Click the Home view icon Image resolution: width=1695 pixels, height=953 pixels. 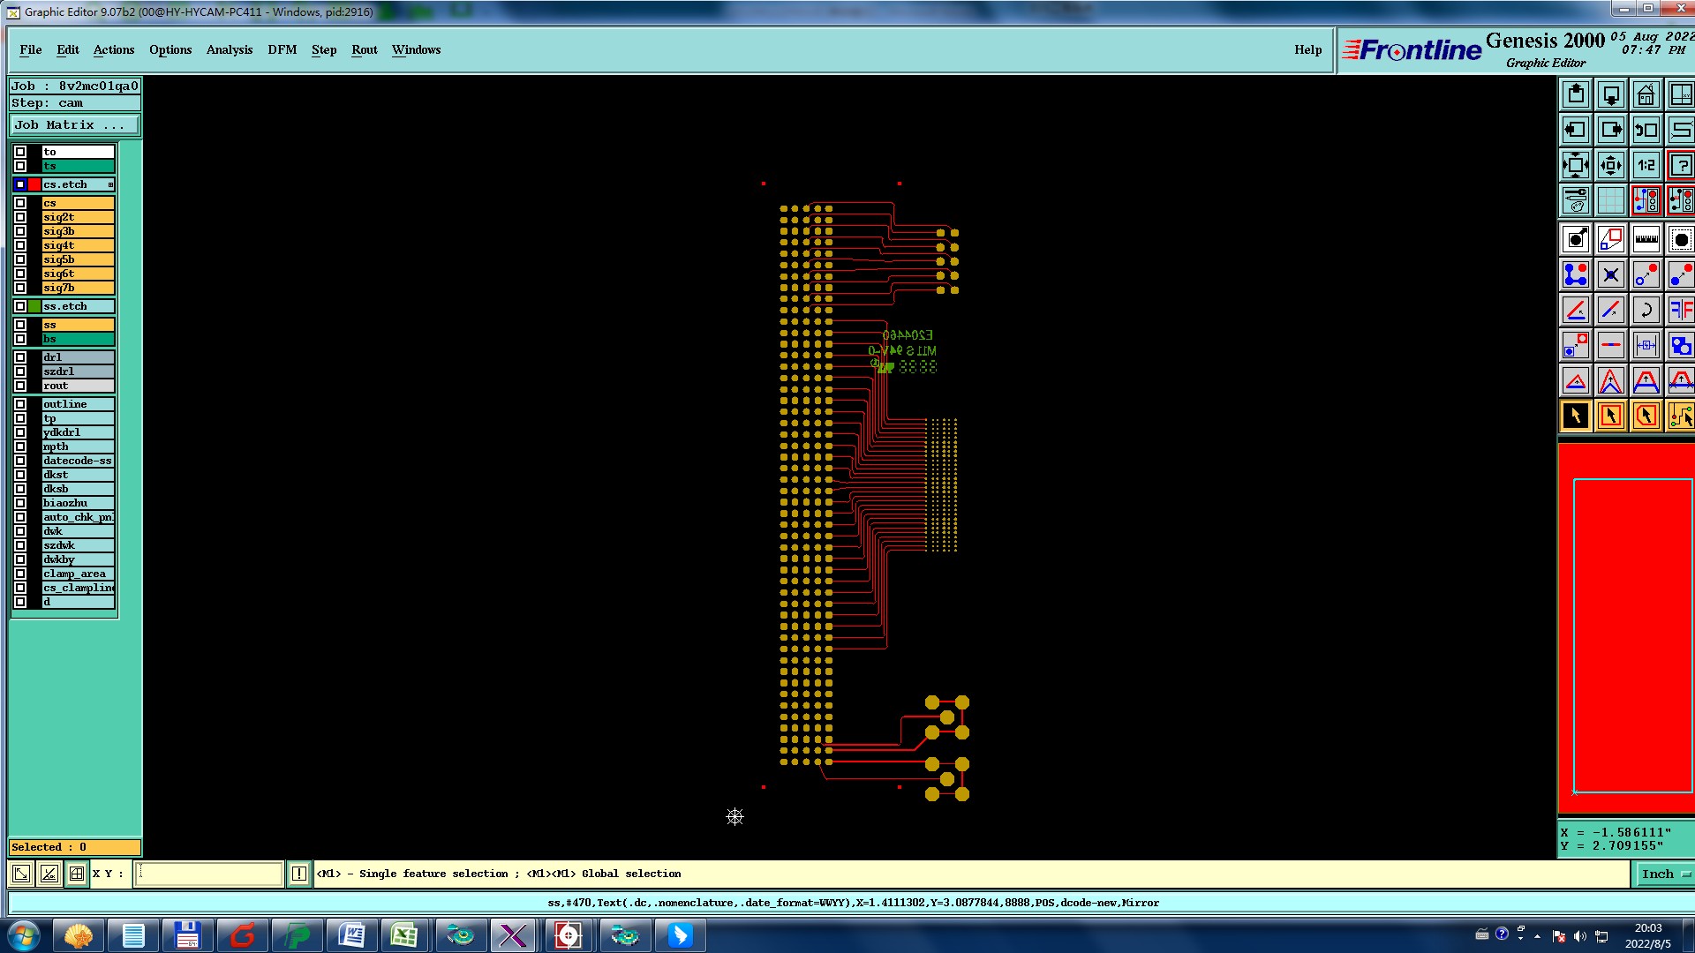coord(1646,94)
